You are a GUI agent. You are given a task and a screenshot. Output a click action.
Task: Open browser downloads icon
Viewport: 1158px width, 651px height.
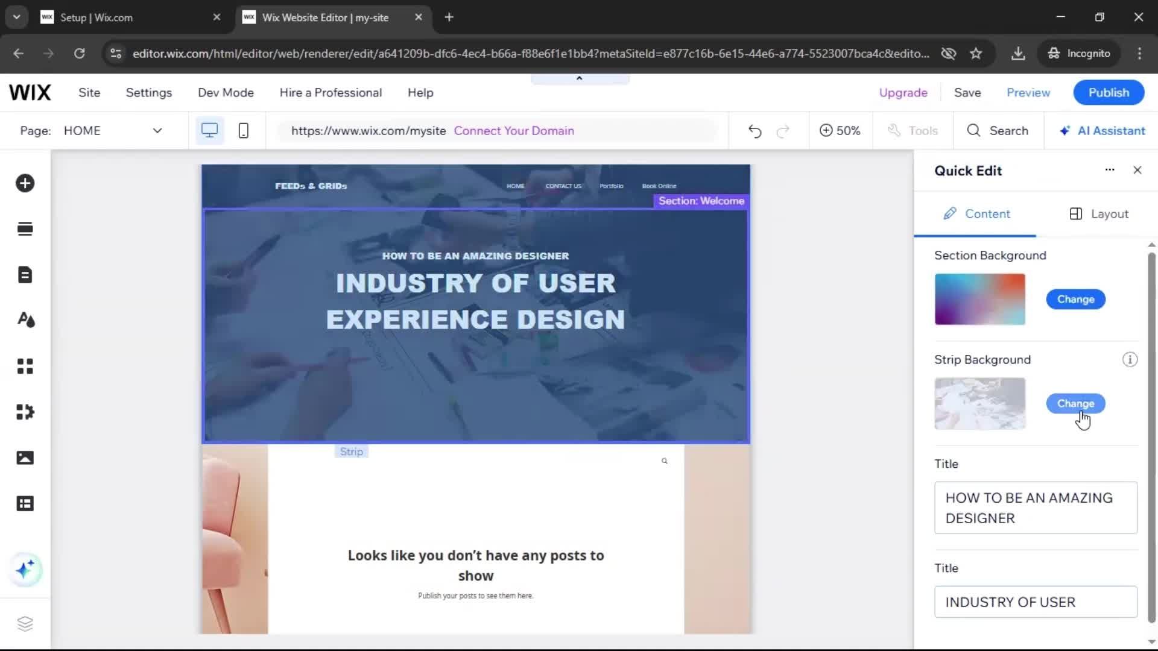pos(1018,54)
